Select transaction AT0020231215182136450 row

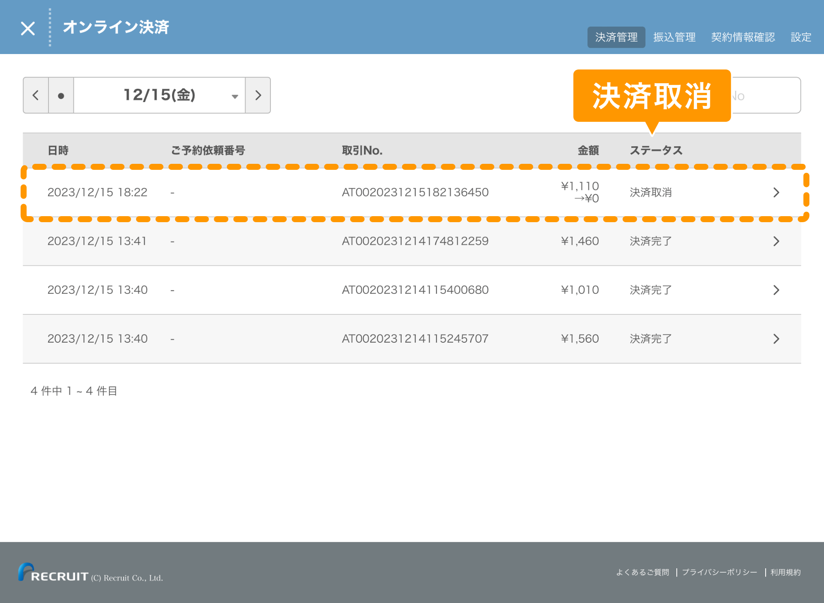pos(415,193)
